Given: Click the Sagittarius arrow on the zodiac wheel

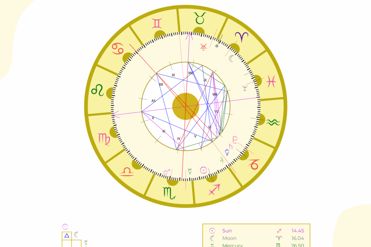Looking at the screenshot, I should point(214,190).
